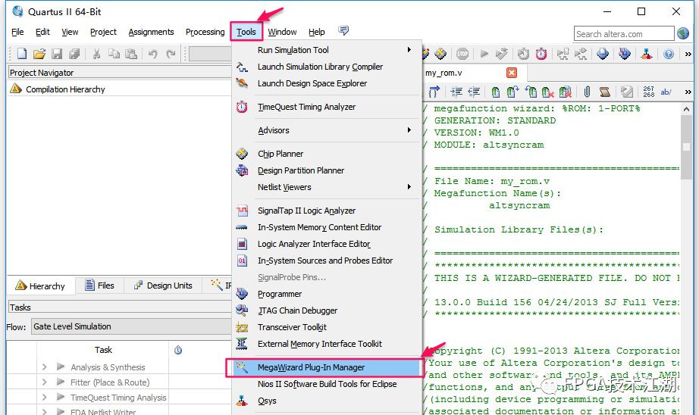The width and height of the screenshot is (699, 415).
Task: Expand the Fitter (Place & Route) task
Action: pyautogui.click(x=44, y=382)
